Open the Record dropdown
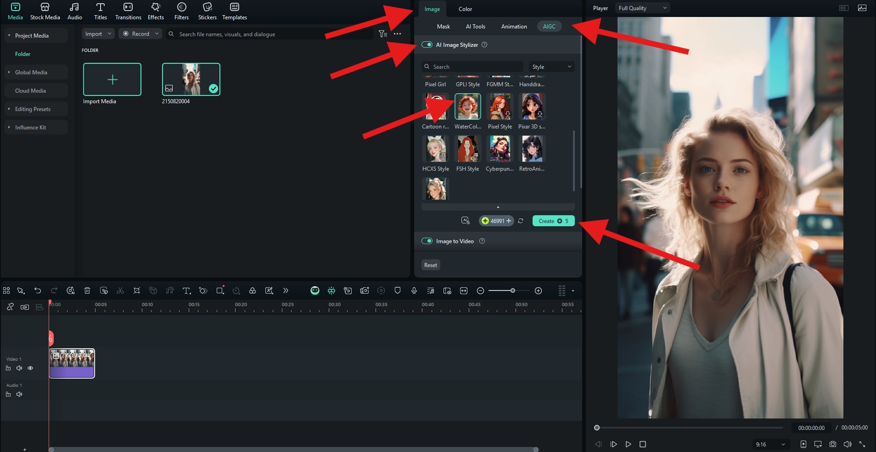This screenshot has width=876, height=452. point(140,33)
